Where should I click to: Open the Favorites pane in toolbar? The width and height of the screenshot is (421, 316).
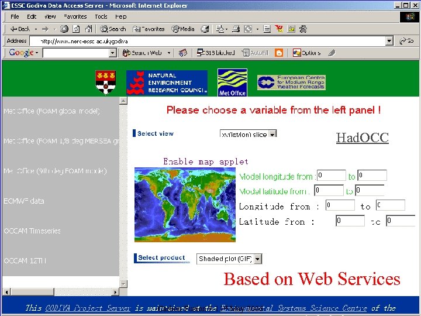[x=149, y=29]
